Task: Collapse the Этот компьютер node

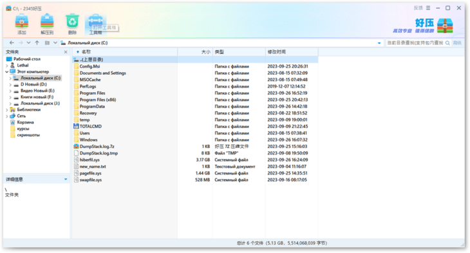Action: (x=7, y=71)
